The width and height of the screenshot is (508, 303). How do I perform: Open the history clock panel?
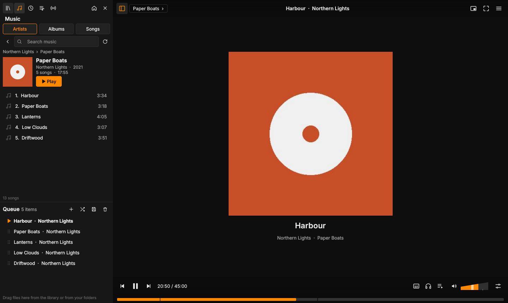pyautogui.click(x=31, y=8)
